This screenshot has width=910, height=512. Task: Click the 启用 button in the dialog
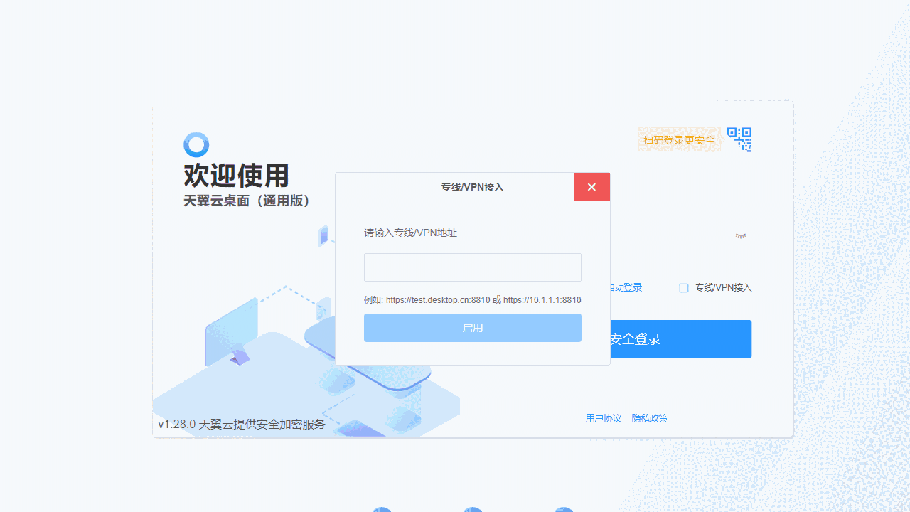click(472, 328)
